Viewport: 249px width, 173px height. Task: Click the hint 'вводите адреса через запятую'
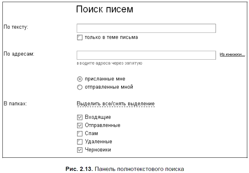click(109, 63)
